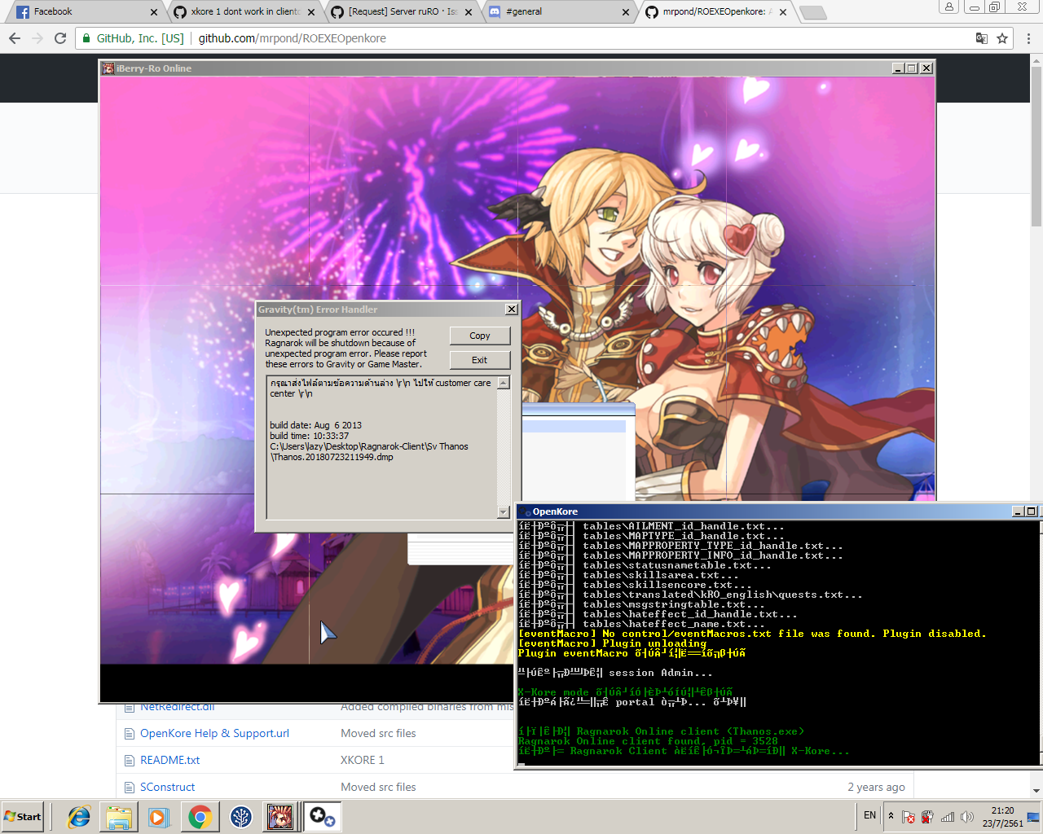Click the Ragnarok client taskbar icon

(x=280, y=817)
